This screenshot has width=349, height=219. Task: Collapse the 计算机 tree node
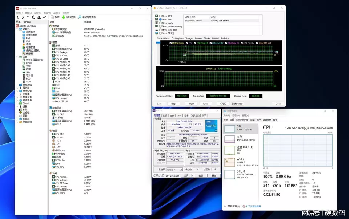17,29
